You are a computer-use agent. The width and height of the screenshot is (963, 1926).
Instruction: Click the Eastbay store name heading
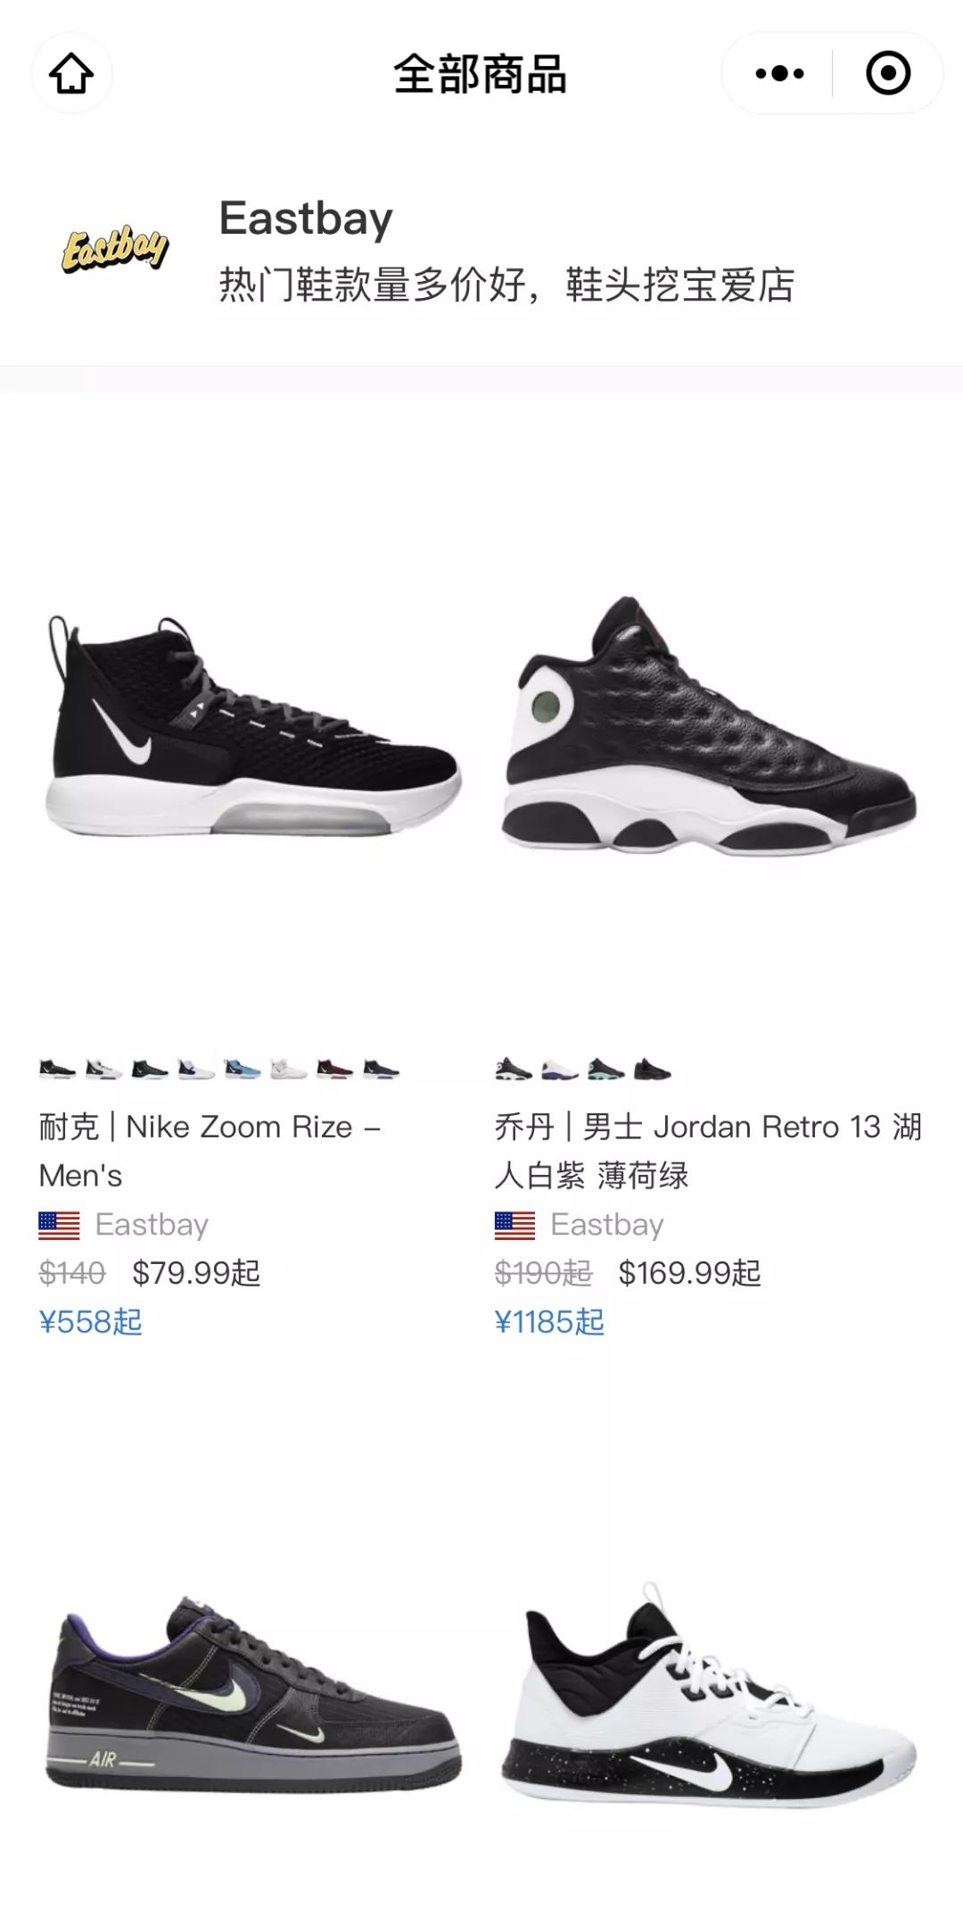(306, 219)
